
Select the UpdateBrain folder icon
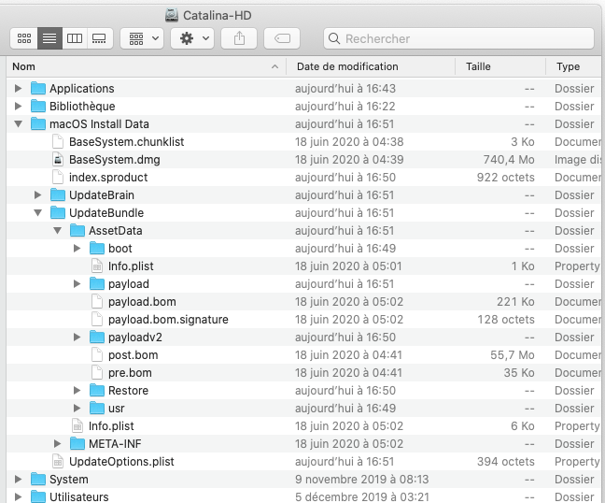coord(58,195)
